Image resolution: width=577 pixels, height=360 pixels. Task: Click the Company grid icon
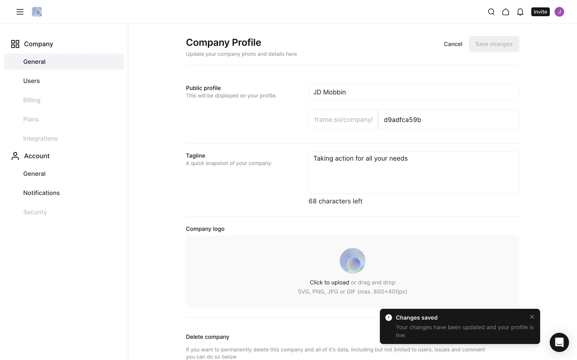pyautogui.click(x=15, y=44)
